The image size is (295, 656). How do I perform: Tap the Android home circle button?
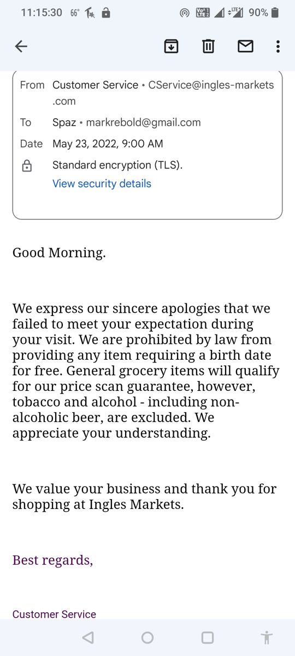click(x=147, y=637)
